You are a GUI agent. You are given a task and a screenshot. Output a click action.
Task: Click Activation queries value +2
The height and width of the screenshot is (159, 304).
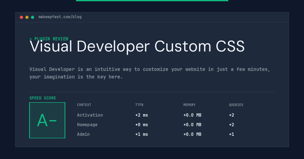[232, 115]
